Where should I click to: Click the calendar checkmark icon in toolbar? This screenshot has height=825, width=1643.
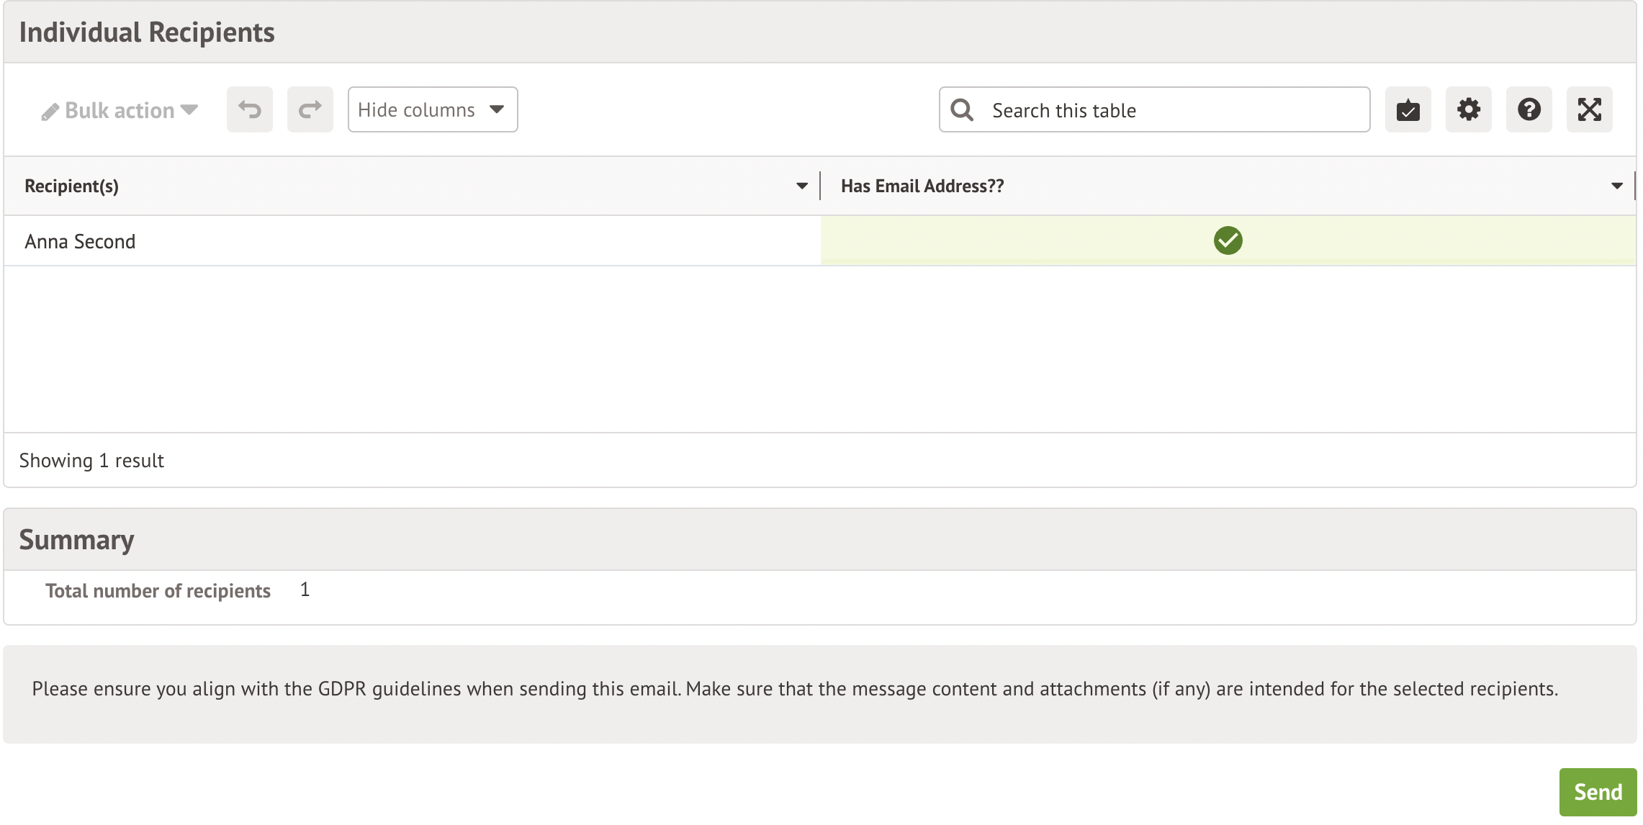pos(1408,109)
